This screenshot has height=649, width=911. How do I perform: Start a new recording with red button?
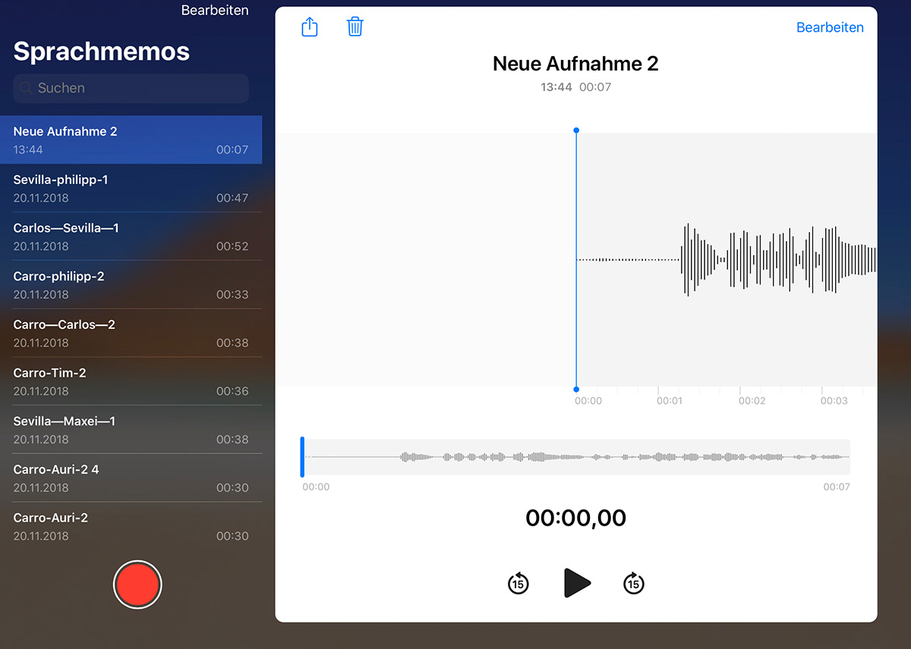tap(137, 585)
